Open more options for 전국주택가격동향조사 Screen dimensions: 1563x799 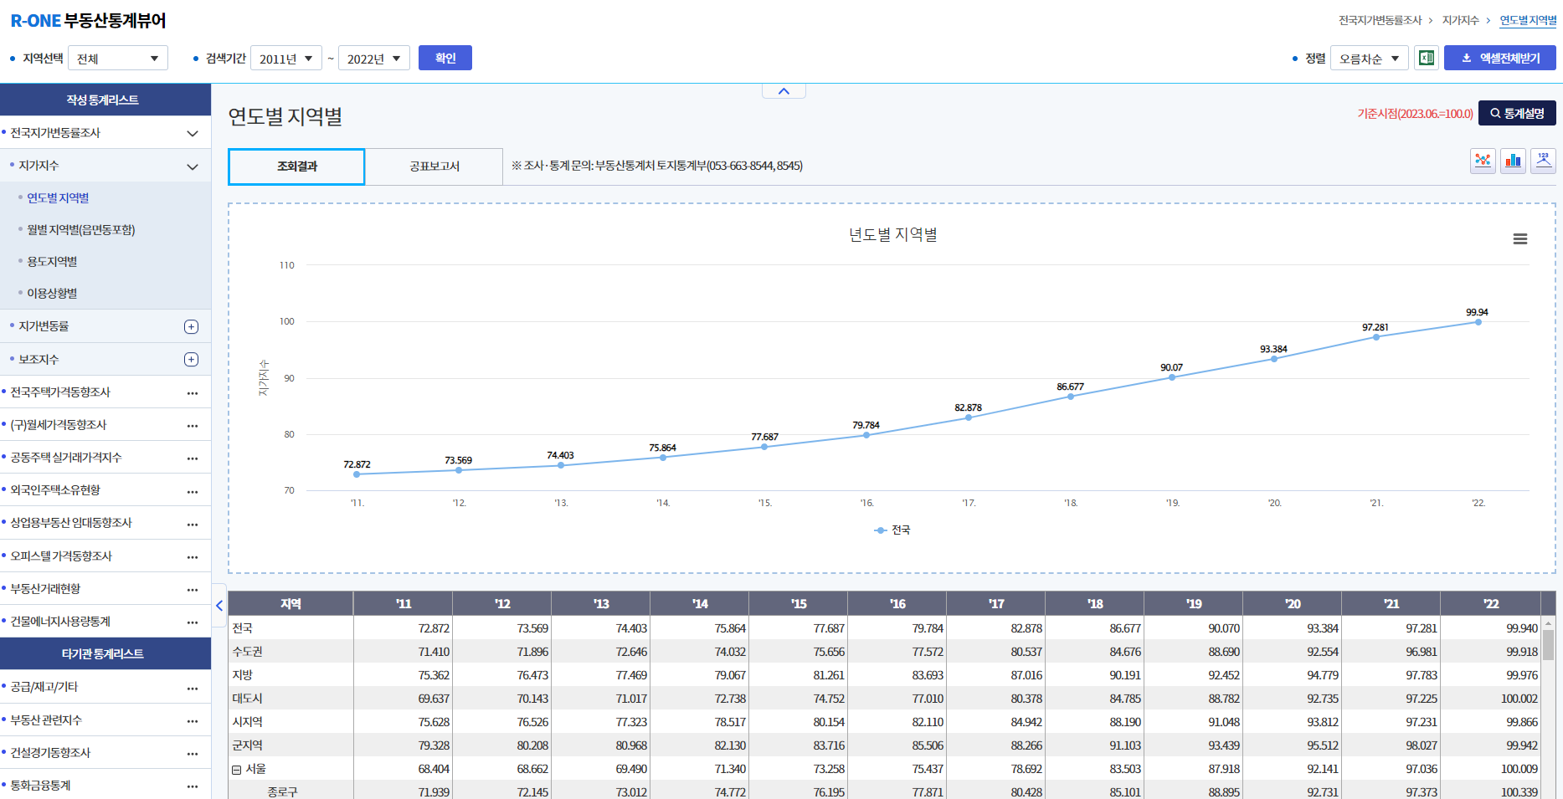193,392
